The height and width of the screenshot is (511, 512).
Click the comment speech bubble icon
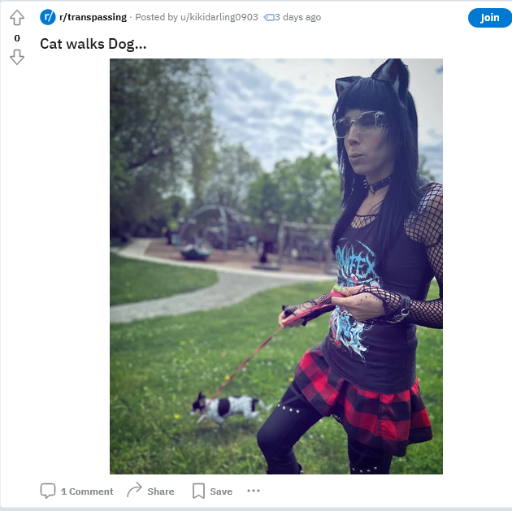[48, 491]
